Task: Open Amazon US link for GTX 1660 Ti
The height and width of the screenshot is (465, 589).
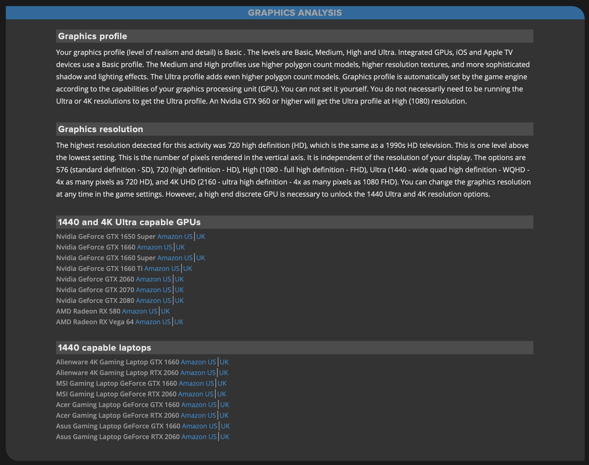Action: pyautogui.click(x=162, y=268)
